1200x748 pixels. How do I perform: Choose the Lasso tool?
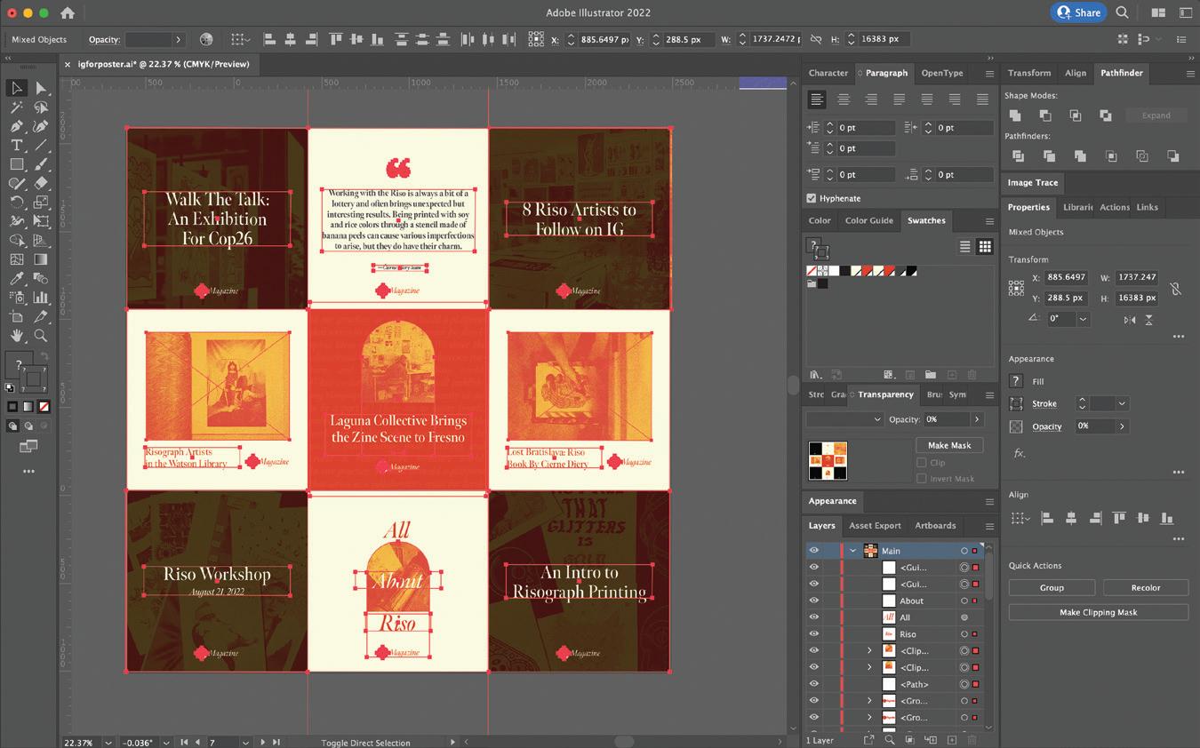coord(41,107)
